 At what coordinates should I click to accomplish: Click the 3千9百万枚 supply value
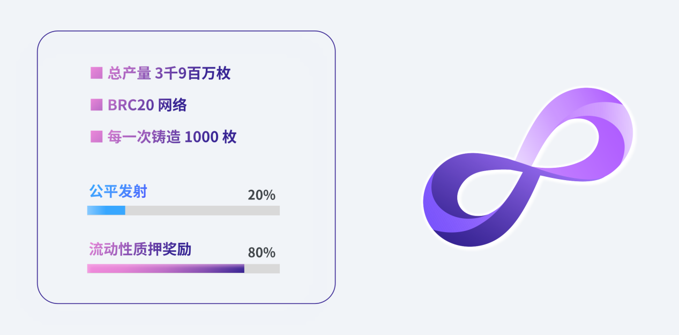pos(193,73)
